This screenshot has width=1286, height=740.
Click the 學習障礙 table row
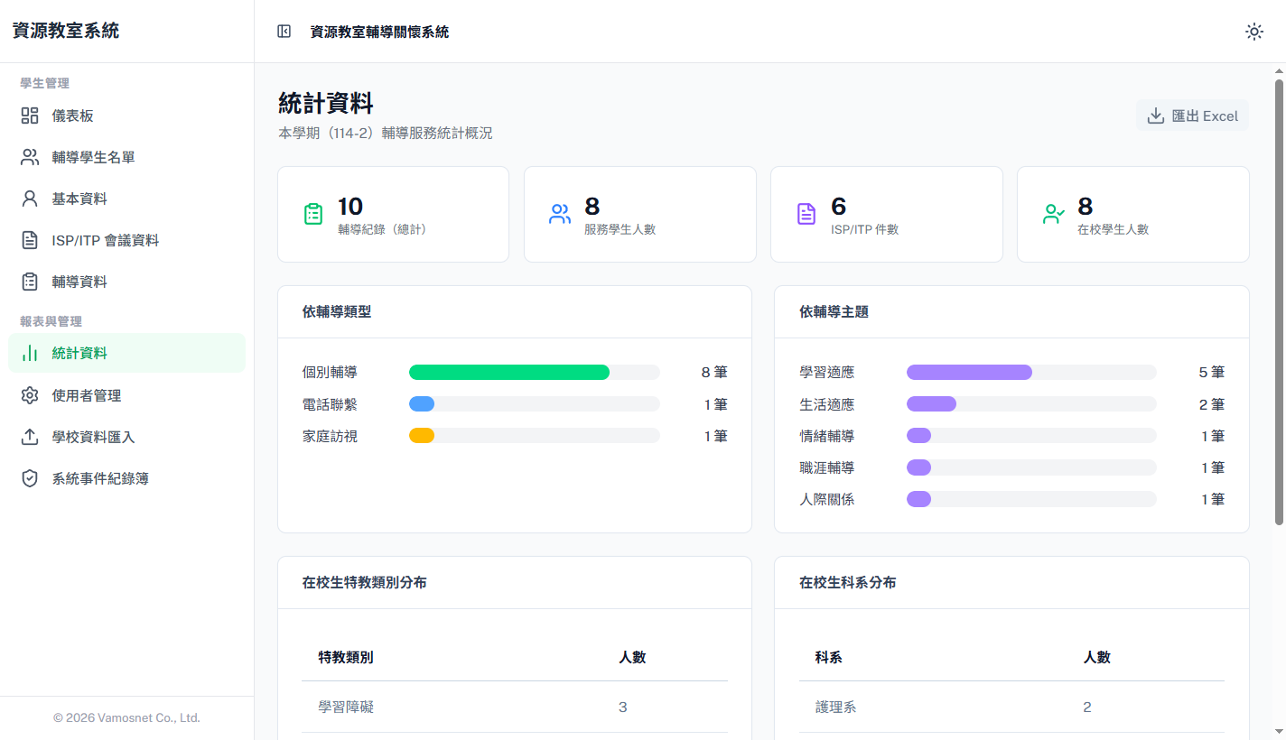[515, 707]
